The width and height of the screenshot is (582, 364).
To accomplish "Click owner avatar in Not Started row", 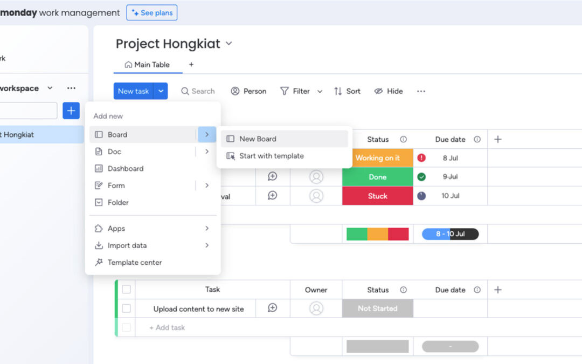I will click(316, 308).
